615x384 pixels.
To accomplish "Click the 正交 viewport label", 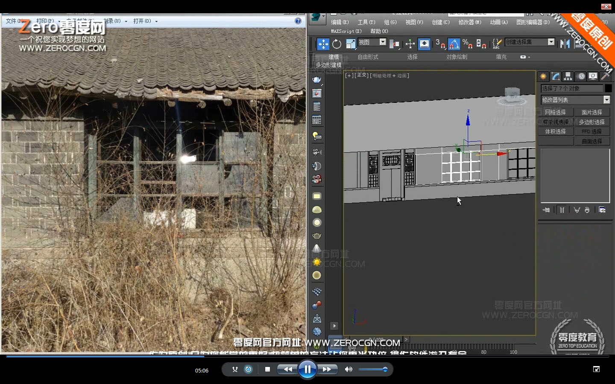I will [x=362, y=76].
